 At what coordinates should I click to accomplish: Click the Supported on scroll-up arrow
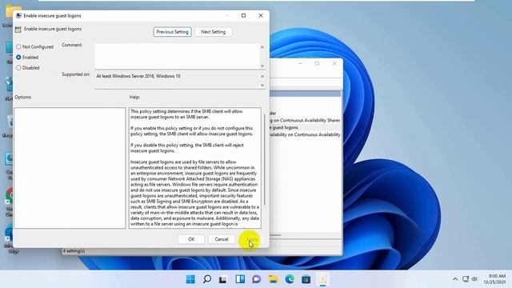click(x=262, y=76)
